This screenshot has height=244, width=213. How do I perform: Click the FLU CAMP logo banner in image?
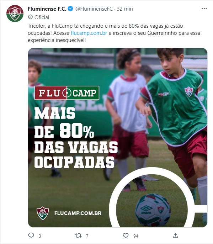67,93
